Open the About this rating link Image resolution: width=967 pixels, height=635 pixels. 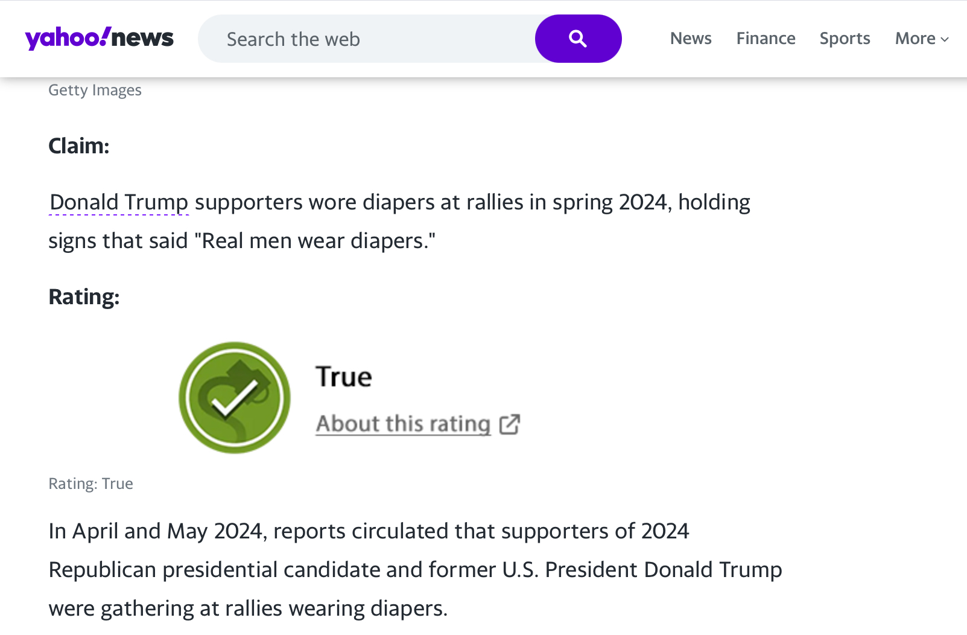click(403, 424)
